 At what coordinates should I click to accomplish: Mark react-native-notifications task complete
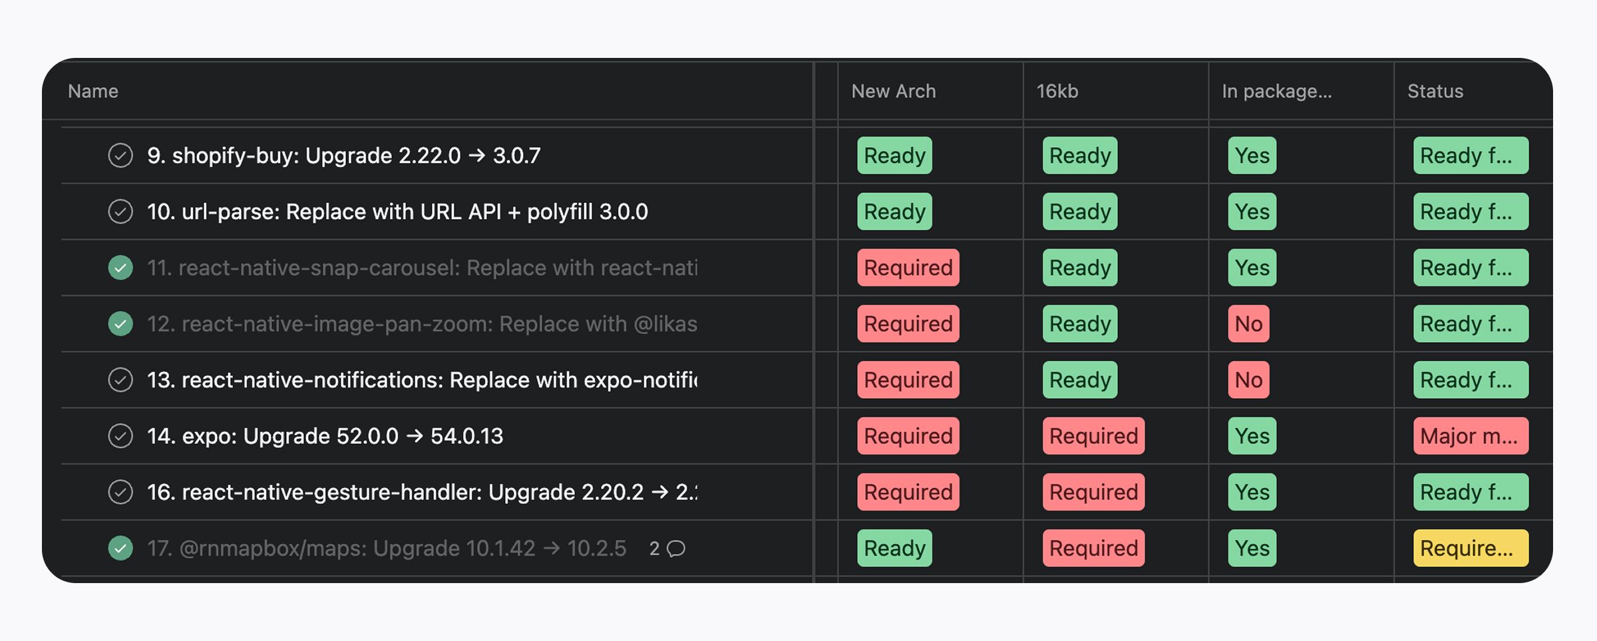(x=120, y=380)
